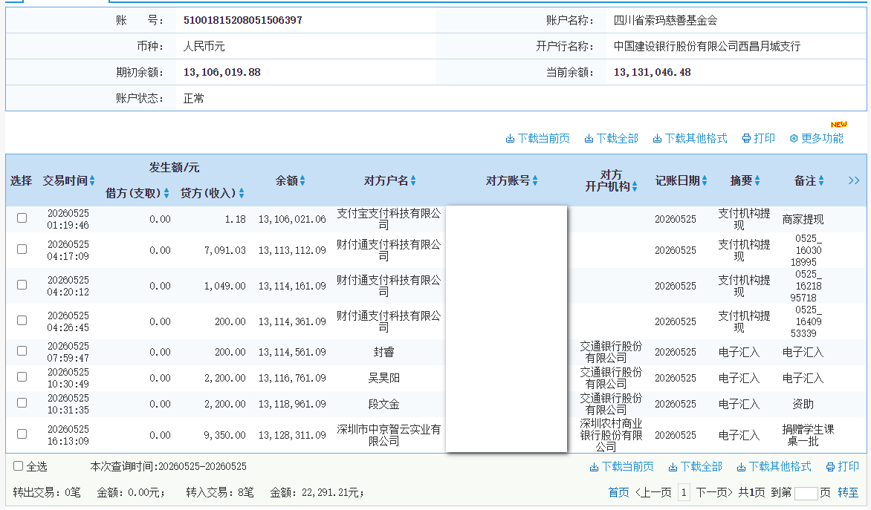Click payer 深圳市中京智云实业有限公司
Viewport: 871px width, 510px height.
click(388, 435)
